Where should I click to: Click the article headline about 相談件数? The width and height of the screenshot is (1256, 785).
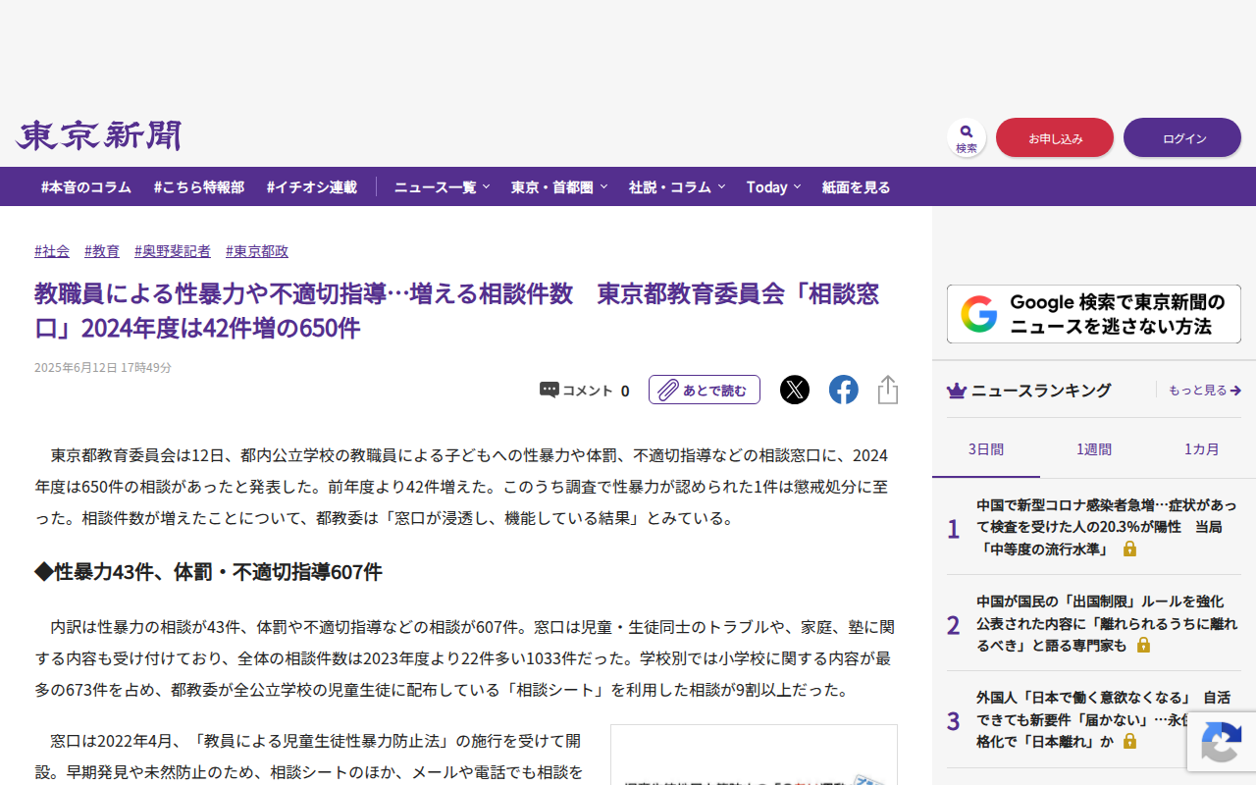point(457,310)
